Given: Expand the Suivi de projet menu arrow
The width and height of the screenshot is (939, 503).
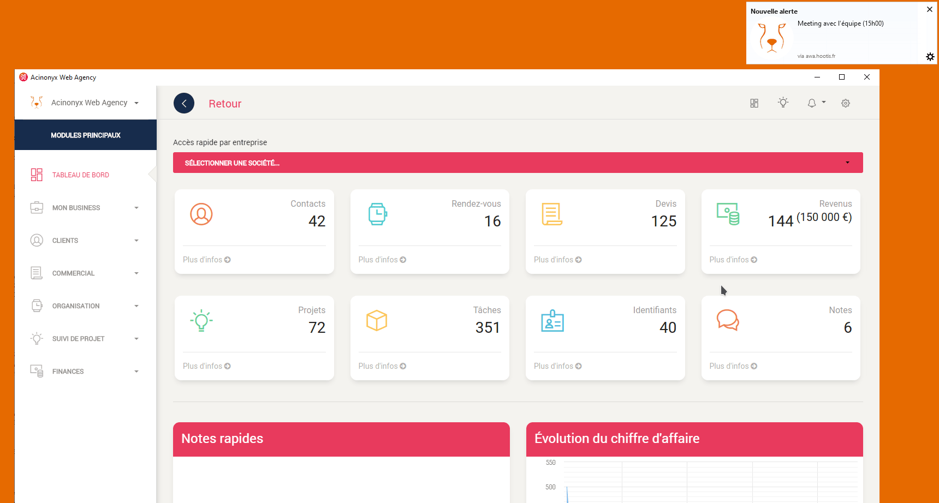Looking at the screenshot, I should pyautogui.click(x=136, y=339).
